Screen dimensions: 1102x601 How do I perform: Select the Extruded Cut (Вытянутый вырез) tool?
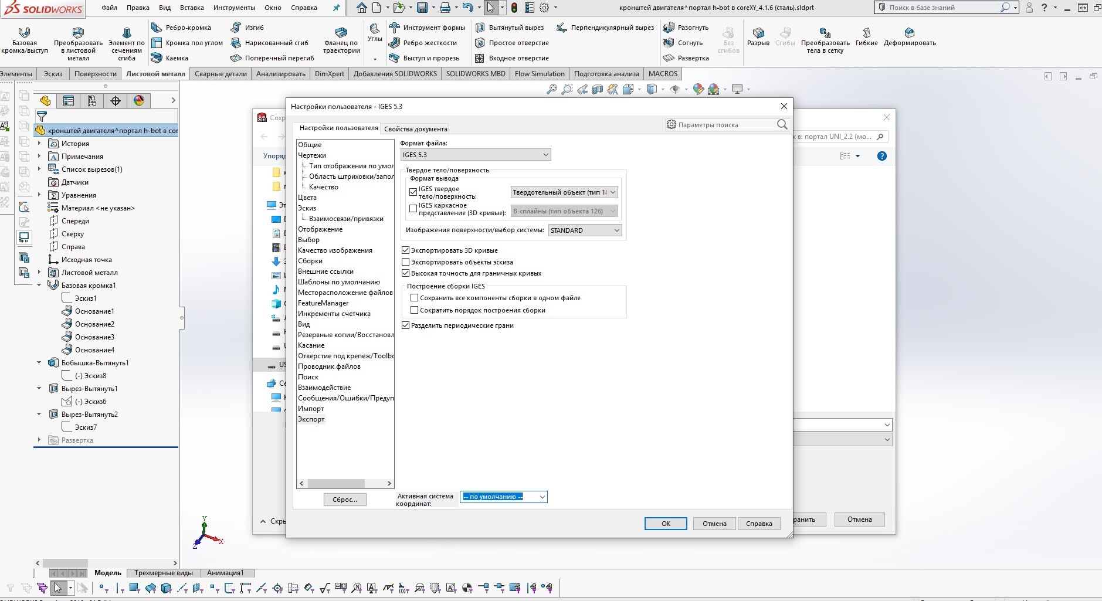[509, 28]
